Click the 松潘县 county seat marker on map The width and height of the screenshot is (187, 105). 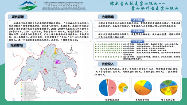(x=53, y=68)
